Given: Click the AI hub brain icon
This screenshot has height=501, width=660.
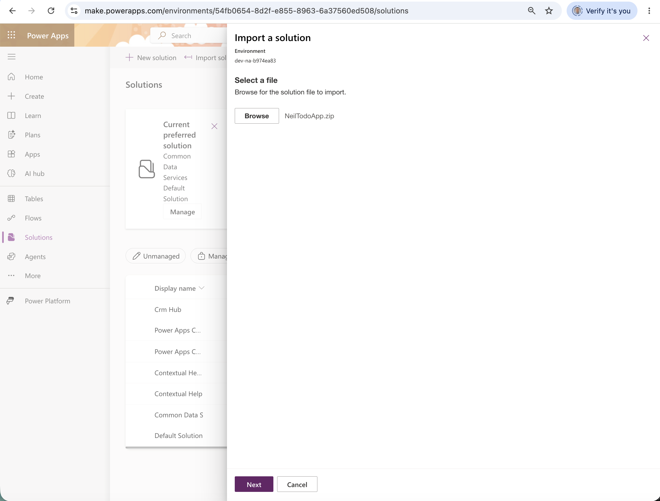Looking at the screenshot, I should 11,173.
